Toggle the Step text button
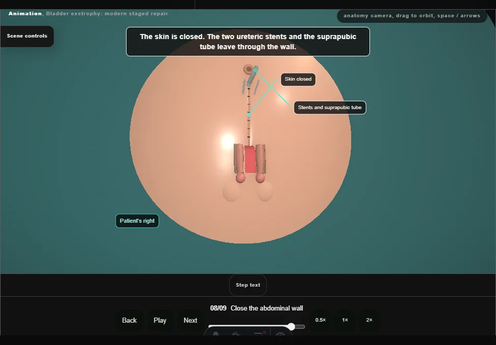Viewport: 496px width, 345px height. click(x=248, y=285)
